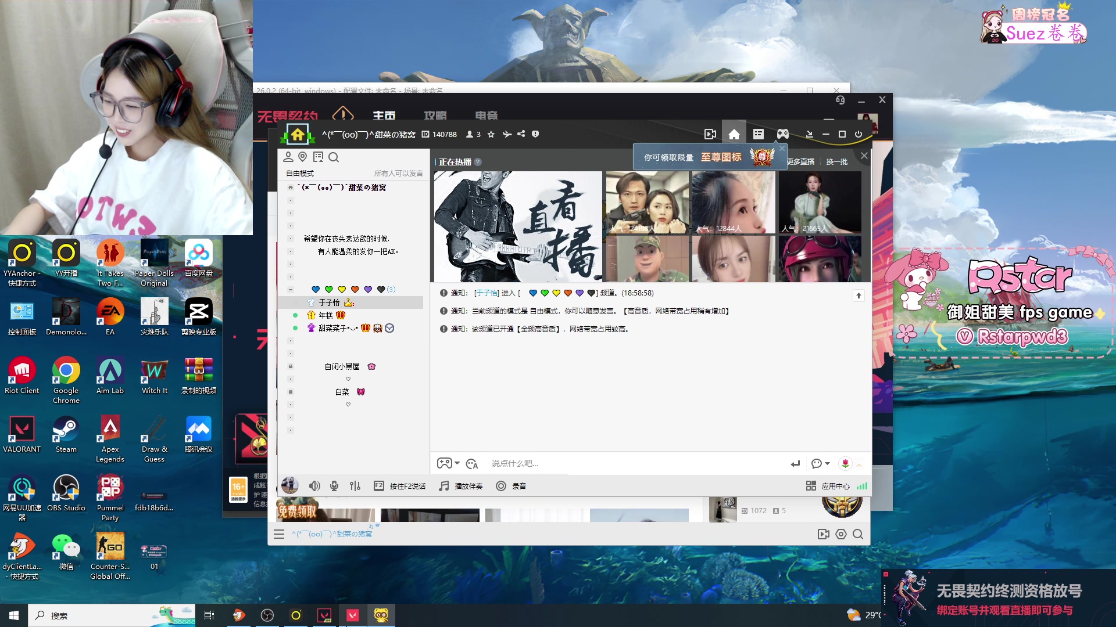The width and height of the screenshot is (1116, 627).
Task: Search members with the magnifier icon
Action: [334, 157]
